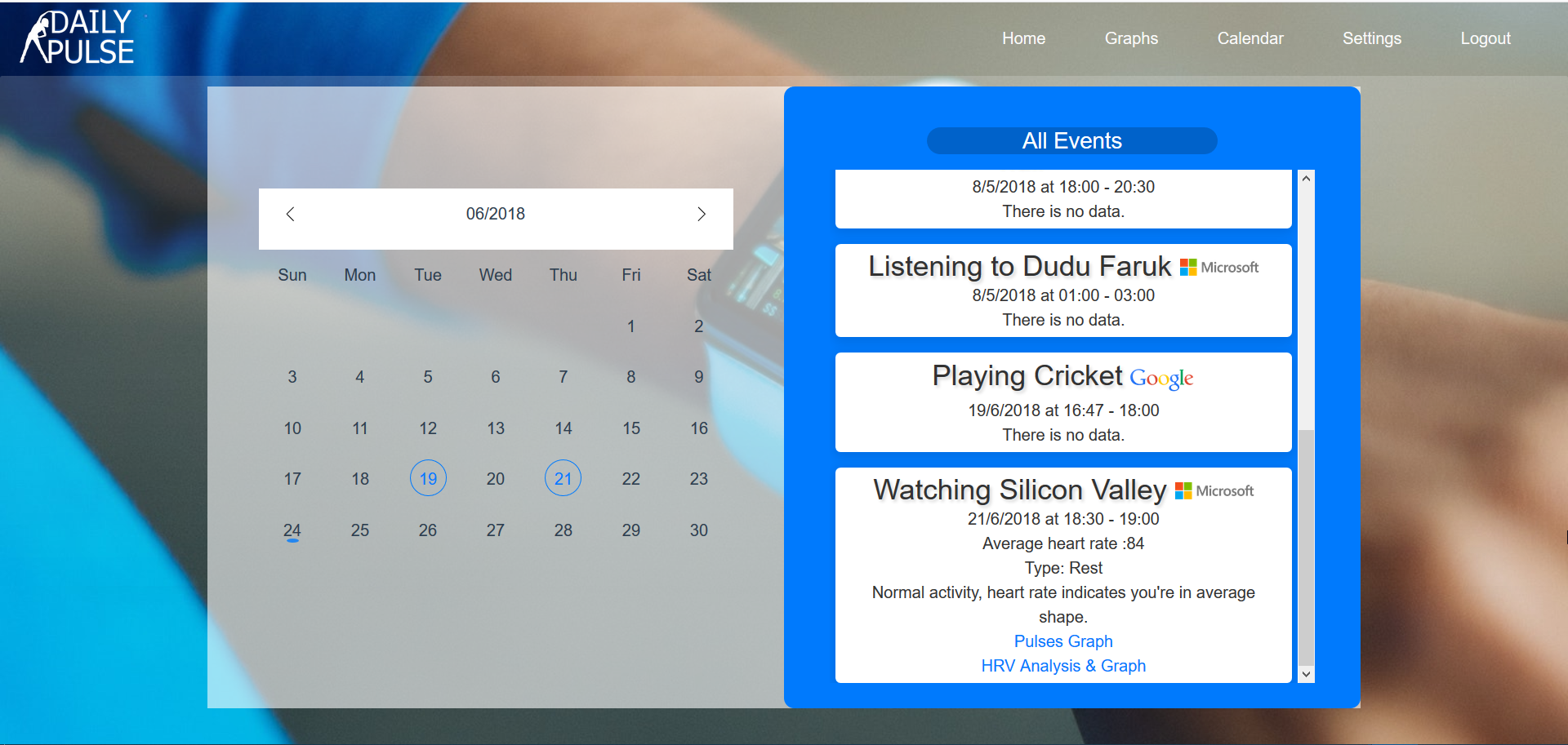The height and width of the screenshot is (745, 1568).
Task: Go to next month using the right chevron
Action: click(701, 214)
